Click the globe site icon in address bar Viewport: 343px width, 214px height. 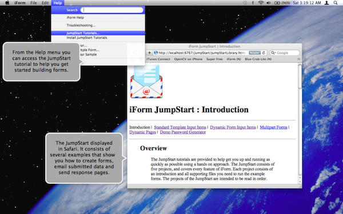pyautogui.click(x=155, y=53)
